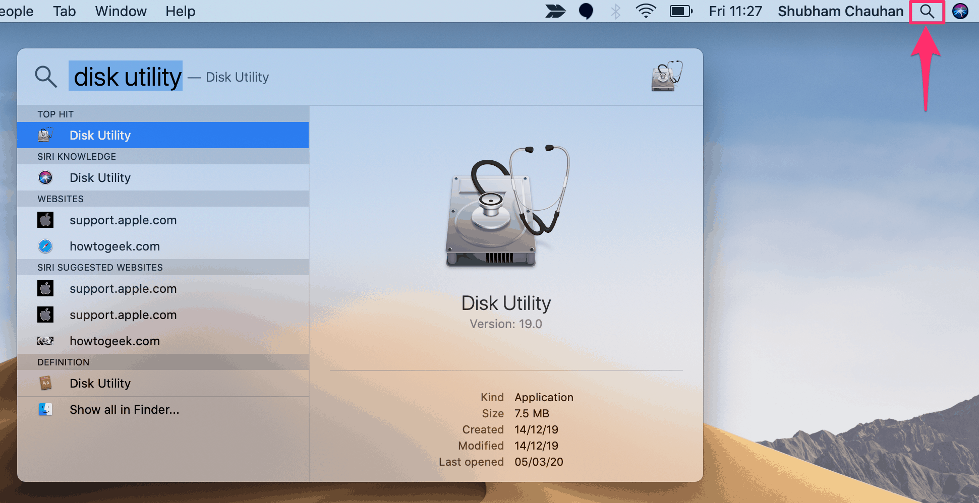Click the Dictionary icon in the Definition row
Screen dimensions: 979x503
(x=45, y=383)
